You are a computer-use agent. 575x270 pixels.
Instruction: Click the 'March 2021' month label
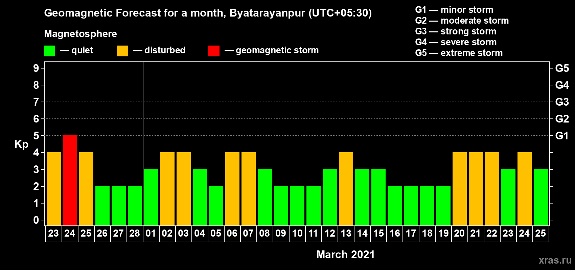pos(345,254)
